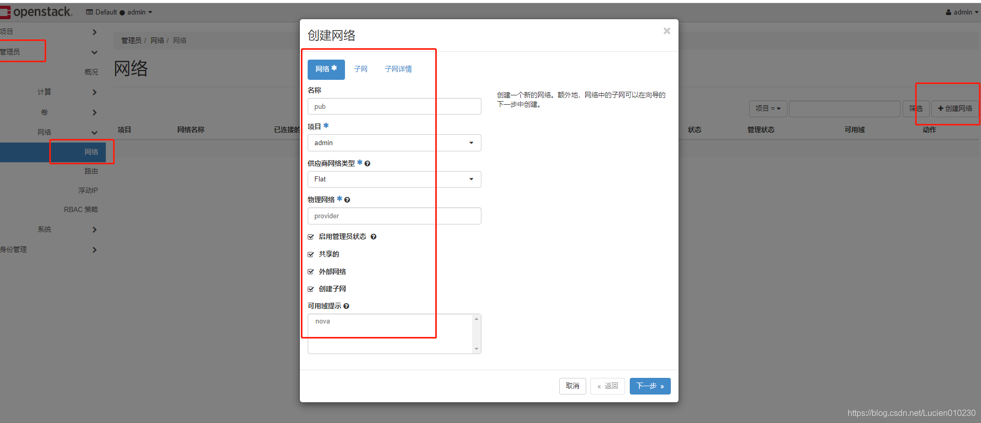Image resolution: width=981 pixels, height=423 pixels.
Task: Click the 创建网络 button
Action: click(x=955, y=109)
